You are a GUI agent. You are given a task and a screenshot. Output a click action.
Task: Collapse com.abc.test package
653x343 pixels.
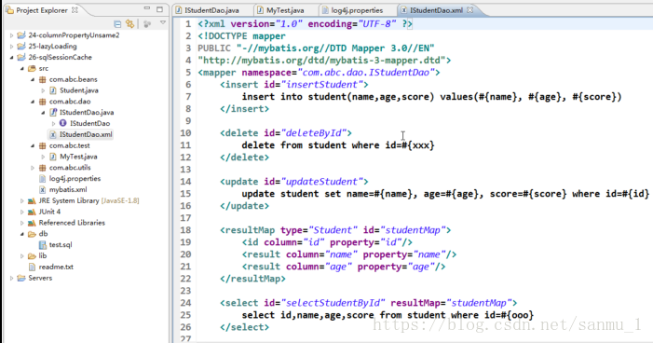coord(33,146)
